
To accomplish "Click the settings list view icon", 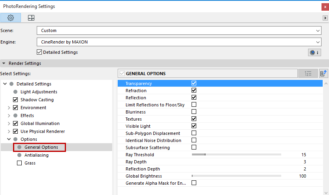I will (308, 74).
